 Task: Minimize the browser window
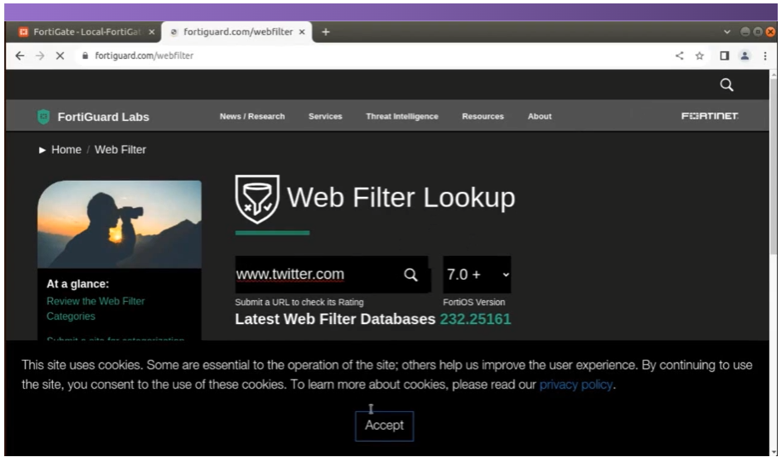point(745,32)
